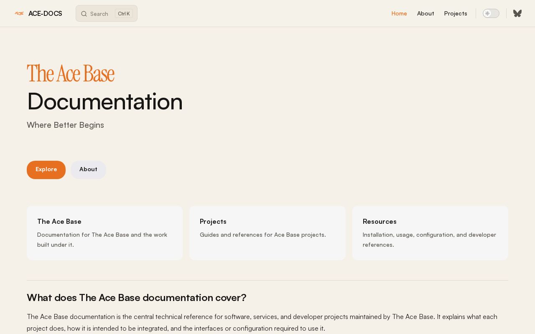Viewport: 535px width, 334px height.
Task: Open the Projects feature card
Action: (267, 233)
